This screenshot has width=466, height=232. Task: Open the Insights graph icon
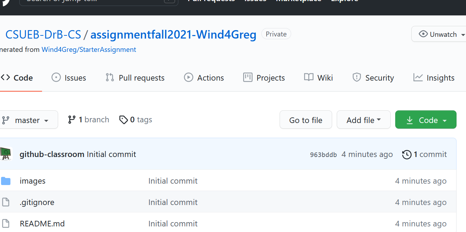tap(418, 77)
